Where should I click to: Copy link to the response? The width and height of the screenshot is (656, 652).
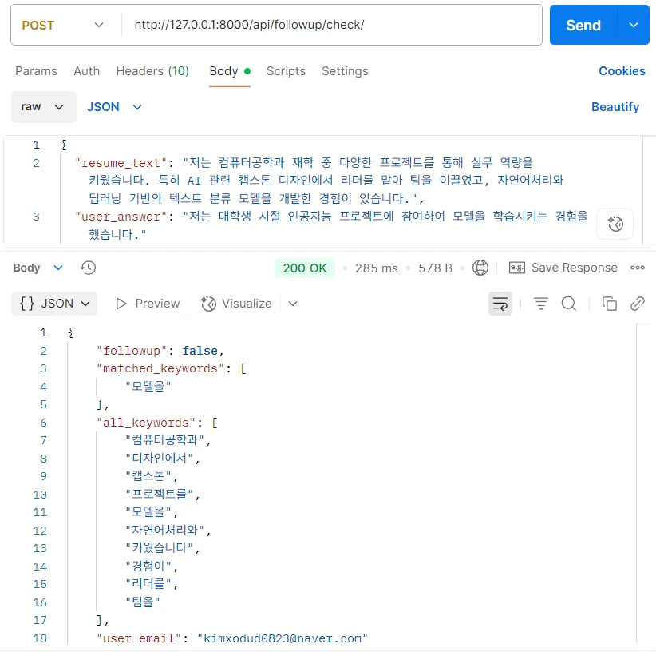click(x=637, y=304)
